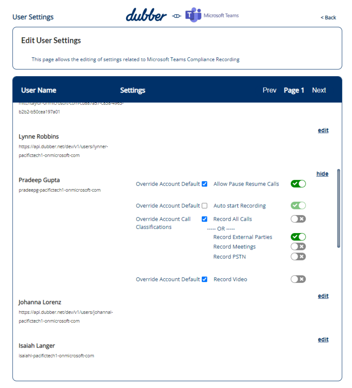Screen dimensions: 352x388
Task: Uncheck Override Account Default for Pause Resume
Action: click(204, 184)
